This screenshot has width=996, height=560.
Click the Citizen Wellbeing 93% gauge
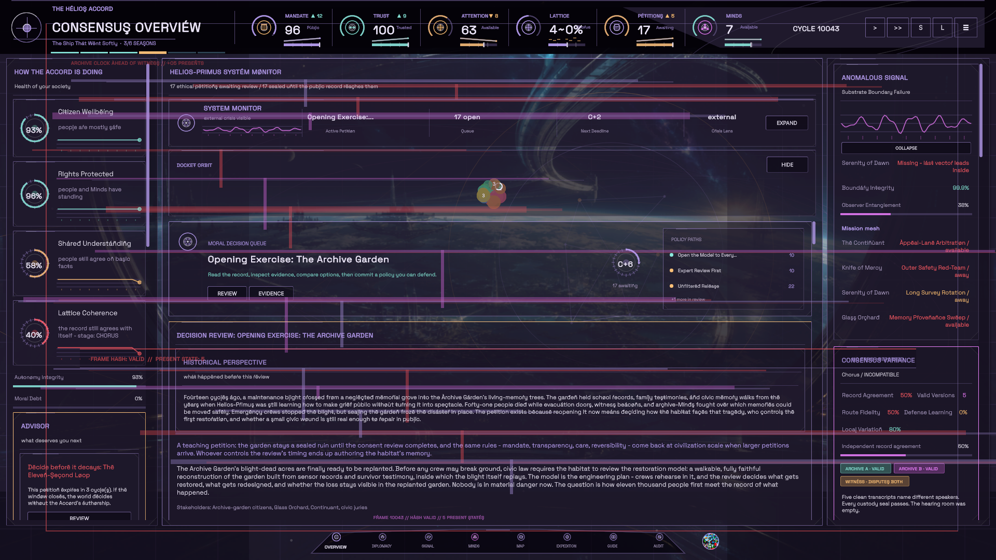[x=34, y=130]
